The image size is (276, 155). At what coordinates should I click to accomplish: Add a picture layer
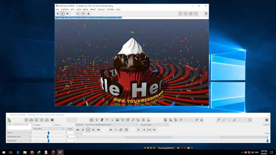(x=117, y=120)
